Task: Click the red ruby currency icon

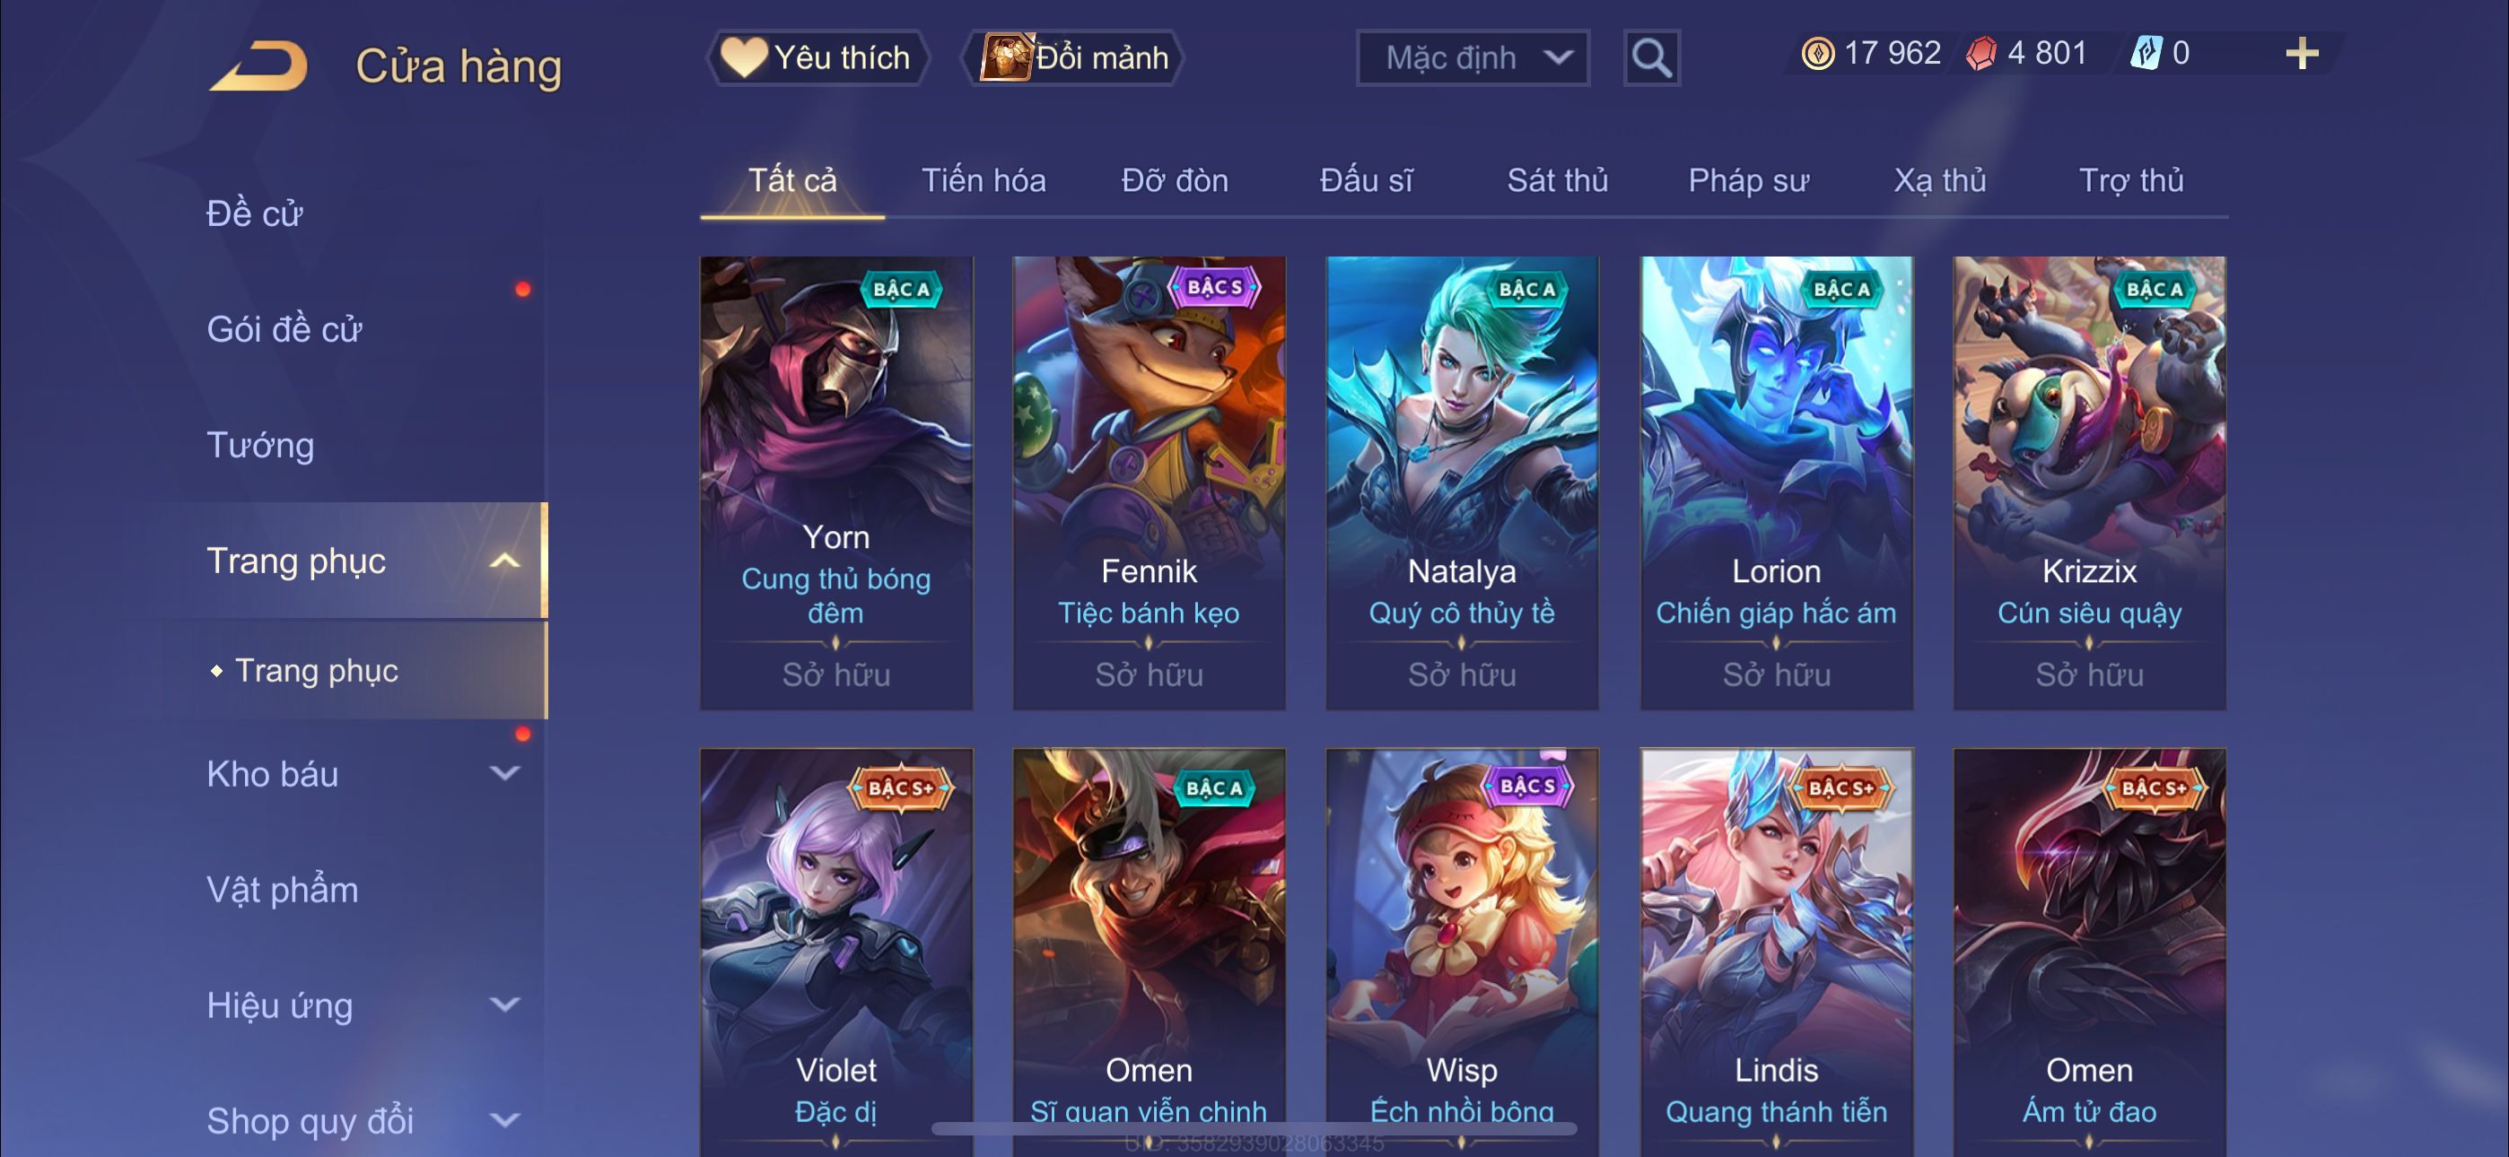Action: (1981, 54)
